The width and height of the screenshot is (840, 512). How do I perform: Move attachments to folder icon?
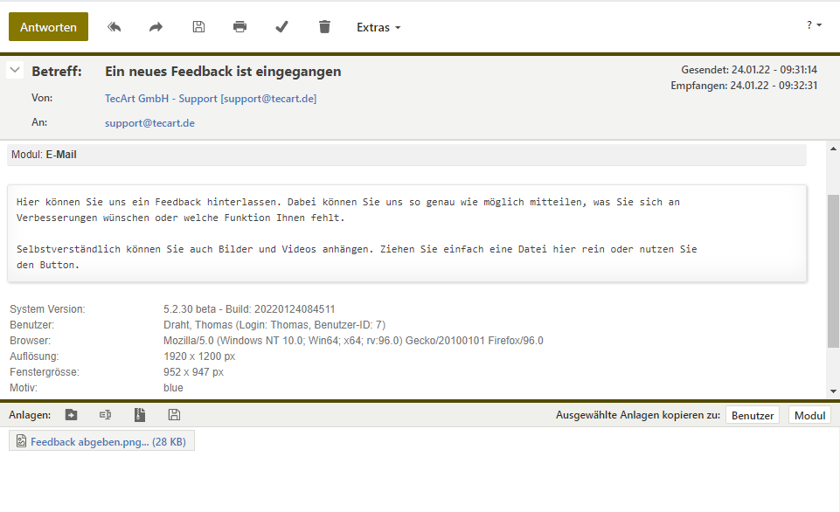(72, 415)
